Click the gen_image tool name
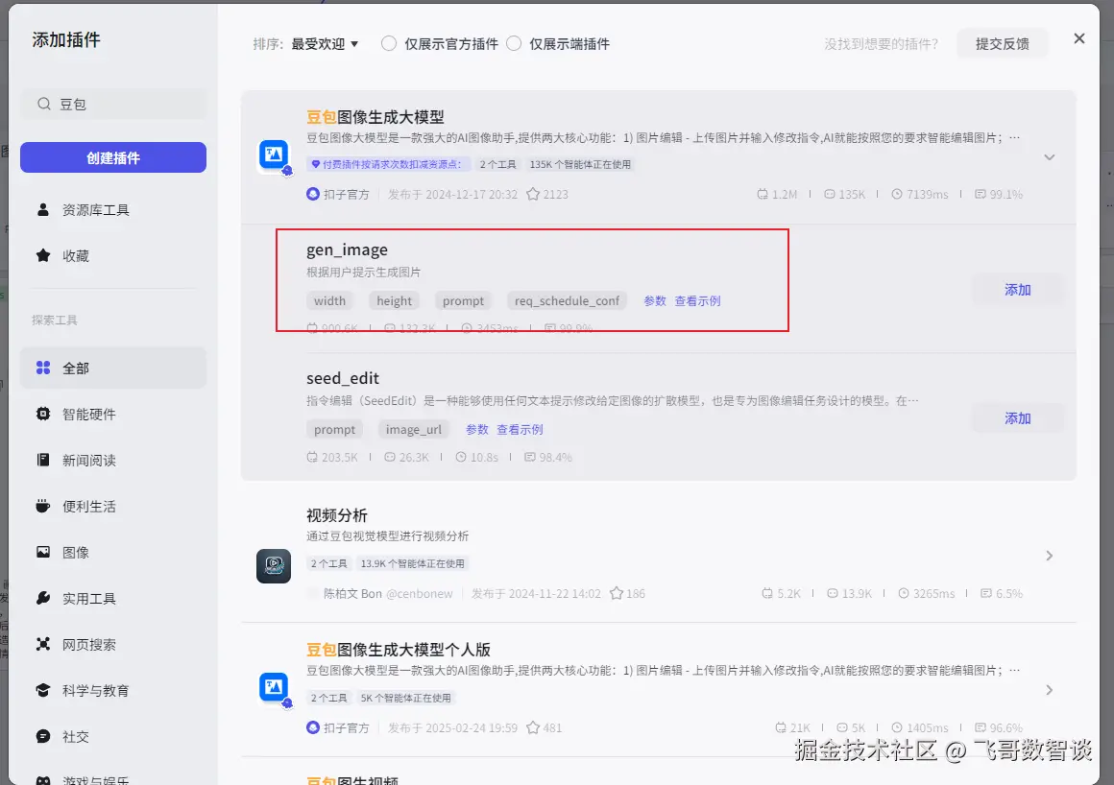The height and width of the screenshot is (785, 1114). point(347,250)
